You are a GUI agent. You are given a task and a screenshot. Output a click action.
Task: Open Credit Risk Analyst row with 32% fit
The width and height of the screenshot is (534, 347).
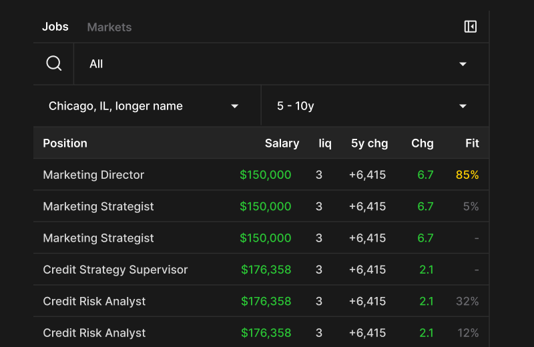pos(94,302)
